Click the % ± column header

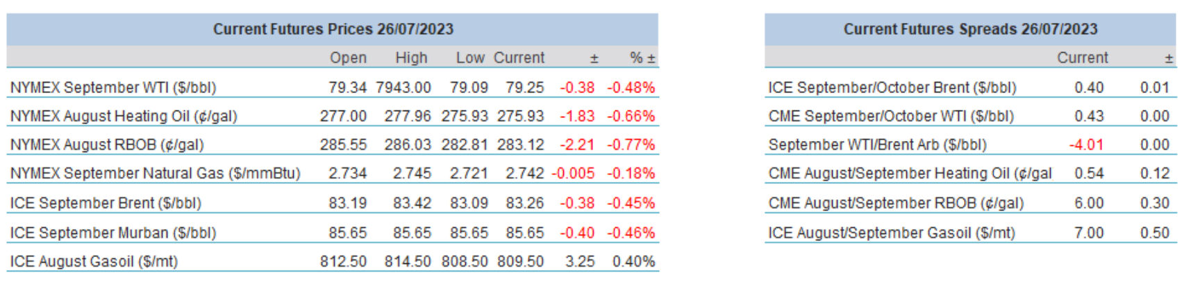[x=642, y=58]
